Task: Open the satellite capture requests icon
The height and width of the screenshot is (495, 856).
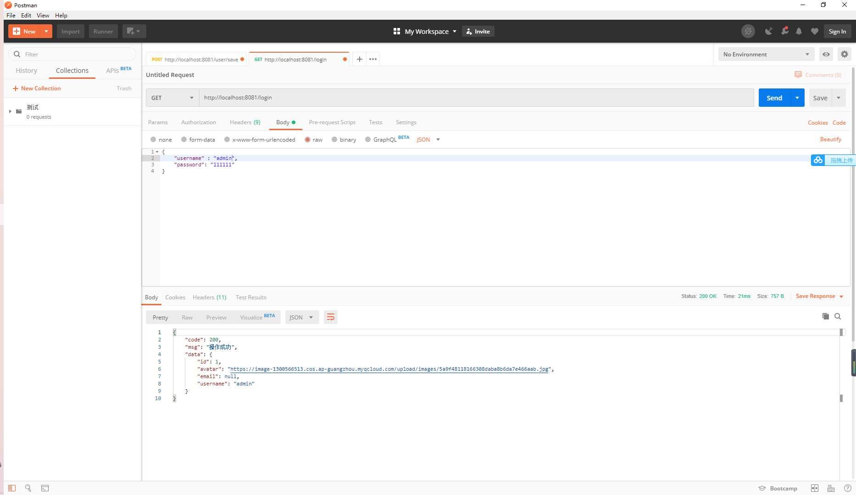Action: [x=769, y=31]
